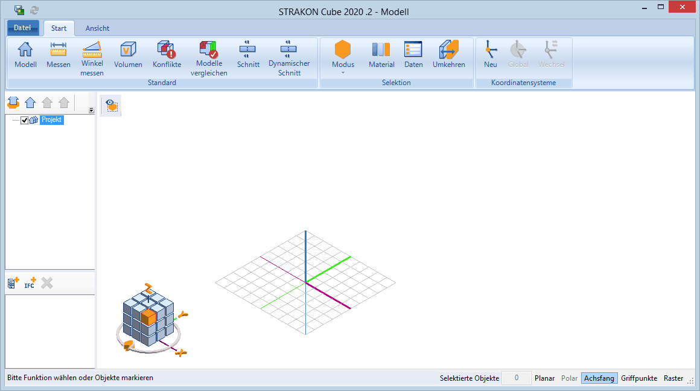Click the gray X delete icon

coord(47,283)
